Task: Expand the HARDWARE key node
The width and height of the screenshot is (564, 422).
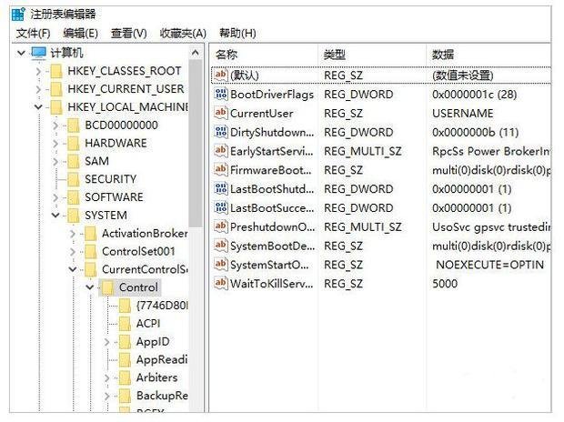Action: [55, 143]
